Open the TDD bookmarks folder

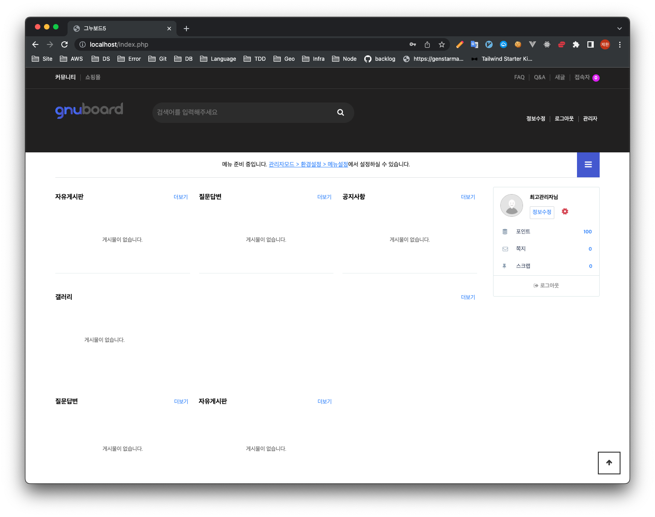coord(255,59)
